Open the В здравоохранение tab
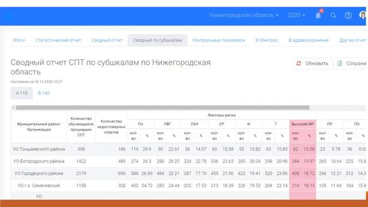This screenshot has width=368, height=207. click(309, 40)
